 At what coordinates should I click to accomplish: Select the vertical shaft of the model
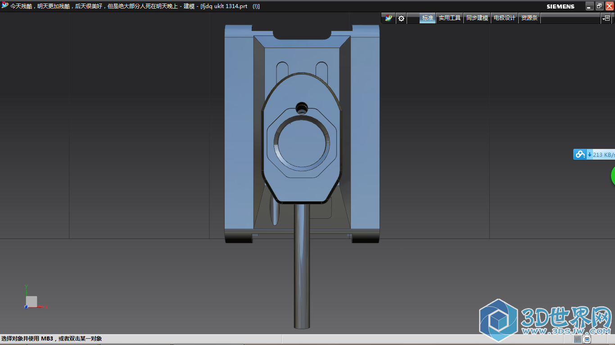click(x=302, y=266)
